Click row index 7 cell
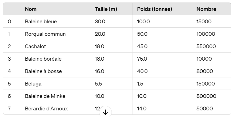 [9, 109]
